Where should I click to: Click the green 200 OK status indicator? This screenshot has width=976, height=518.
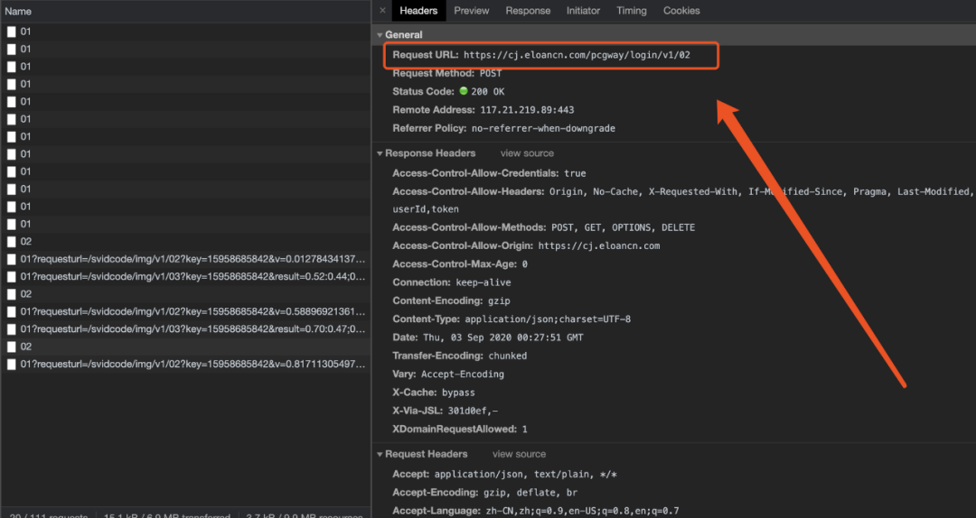point(463,91)
